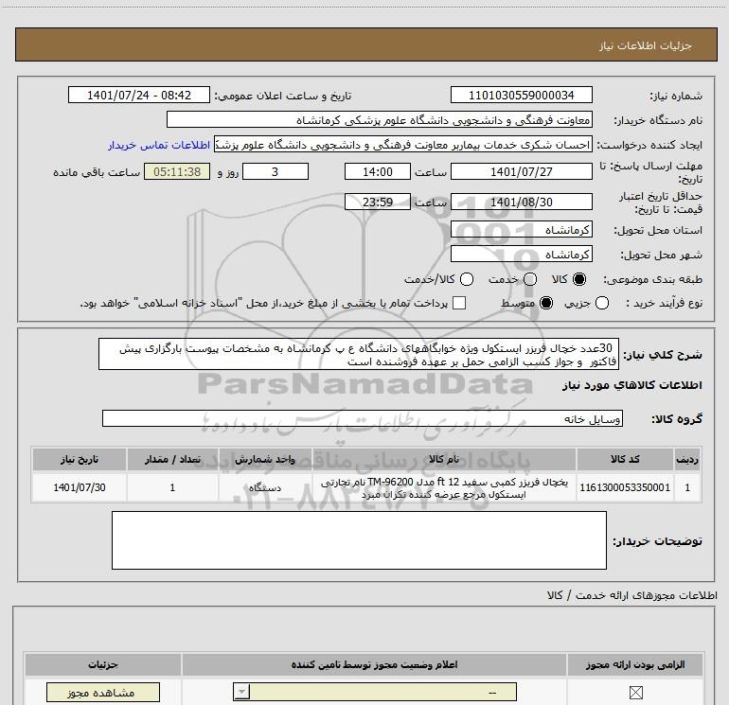Viewport: 729px width, 705px height.
Task: Click the جزئیات column header
Action: coord(103,664)
